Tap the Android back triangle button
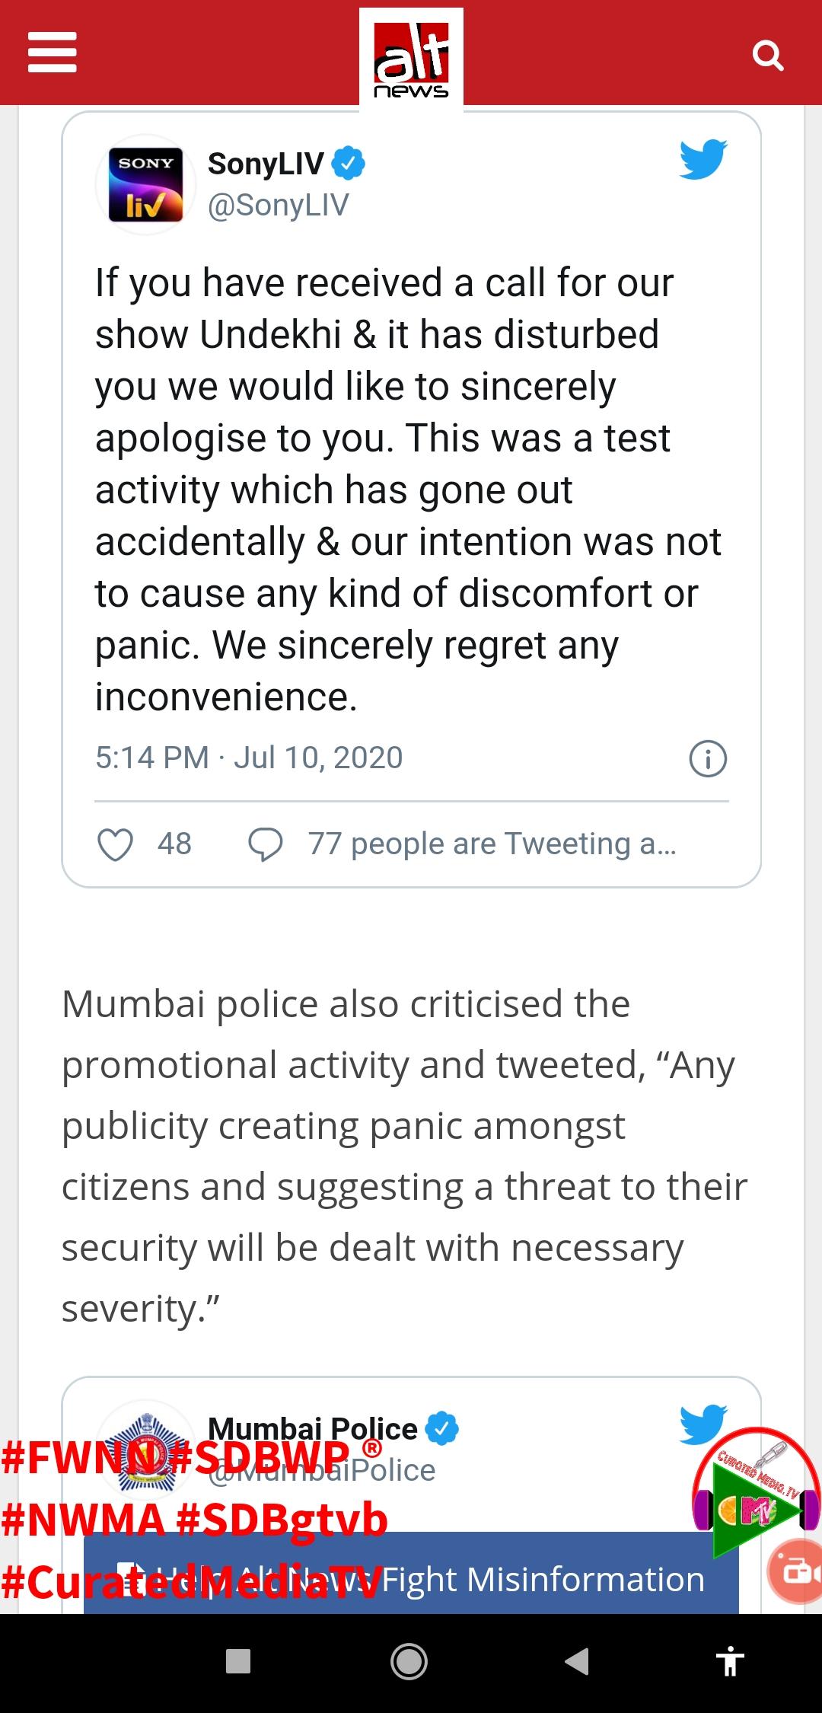Screen dimensions: 822x1713 577,1660
